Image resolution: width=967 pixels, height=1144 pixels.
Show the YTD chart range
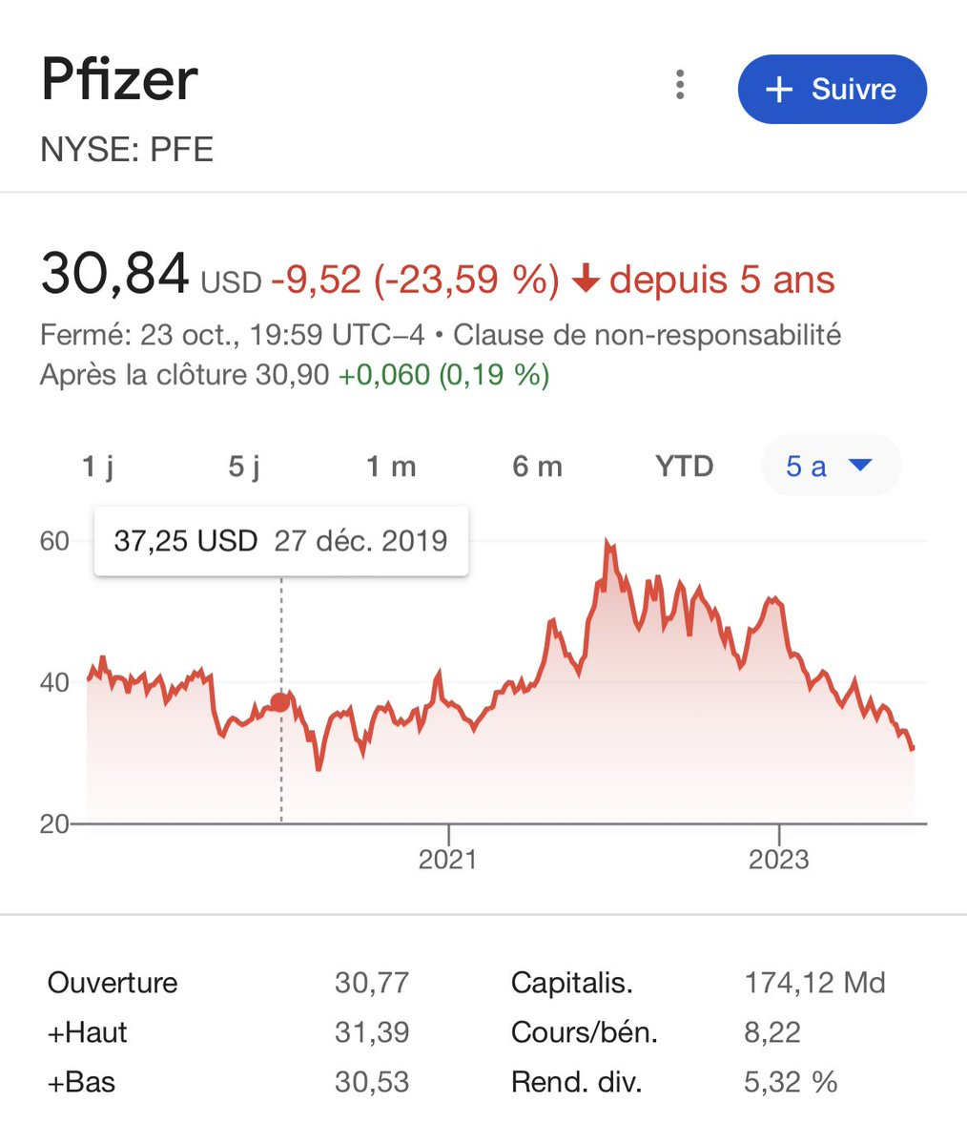(684, 467)
